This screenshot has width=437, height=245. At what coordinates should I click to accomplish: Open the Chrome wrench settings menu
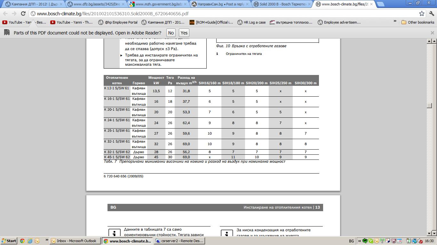(x=431, y=14)
